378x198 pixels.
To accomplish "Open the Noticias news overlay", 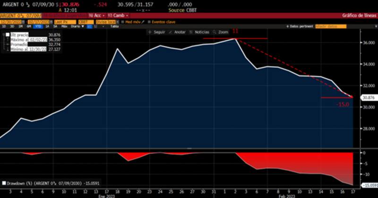I will click(200, 32).
